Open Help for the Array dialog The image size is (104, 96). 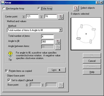point(92,72)
